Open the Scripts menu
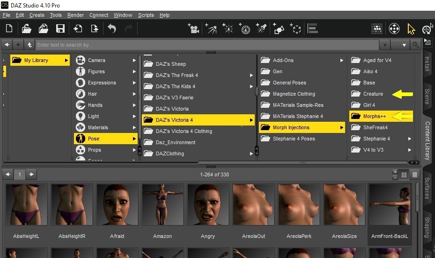The width and height of the screenshot is (435, 258). pyautogui.click(x=146, y=15)
